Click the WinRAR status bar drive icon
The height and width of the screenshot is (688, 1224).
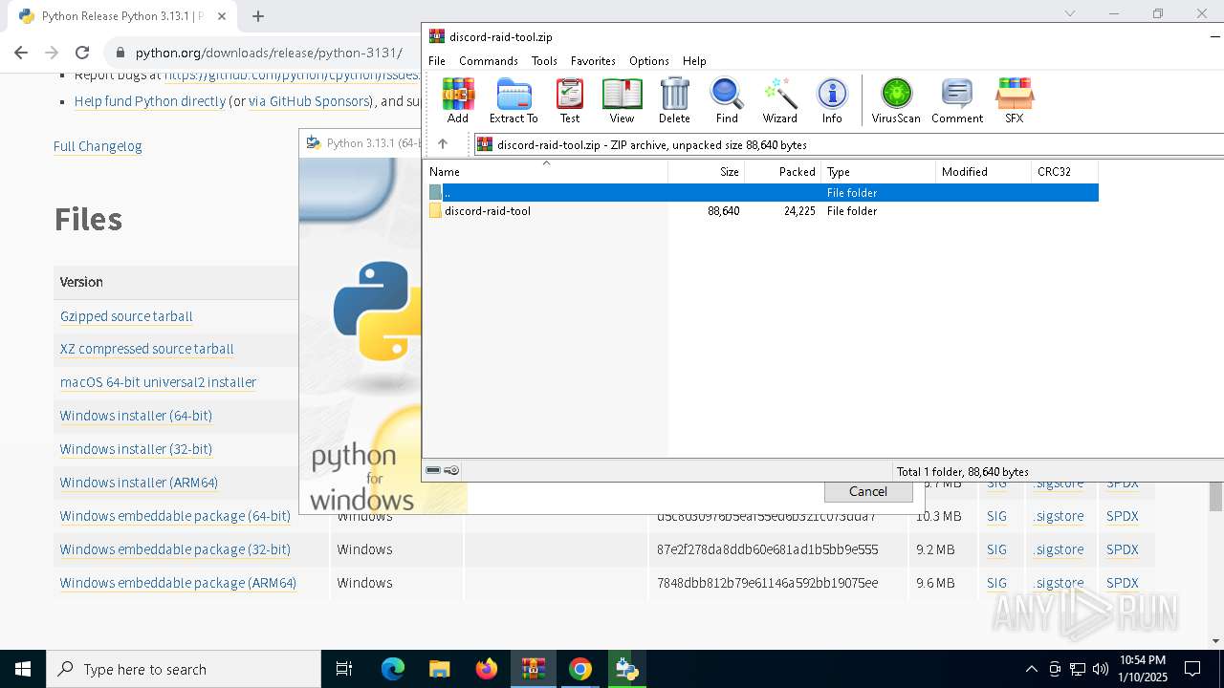(x=434, y=470)
